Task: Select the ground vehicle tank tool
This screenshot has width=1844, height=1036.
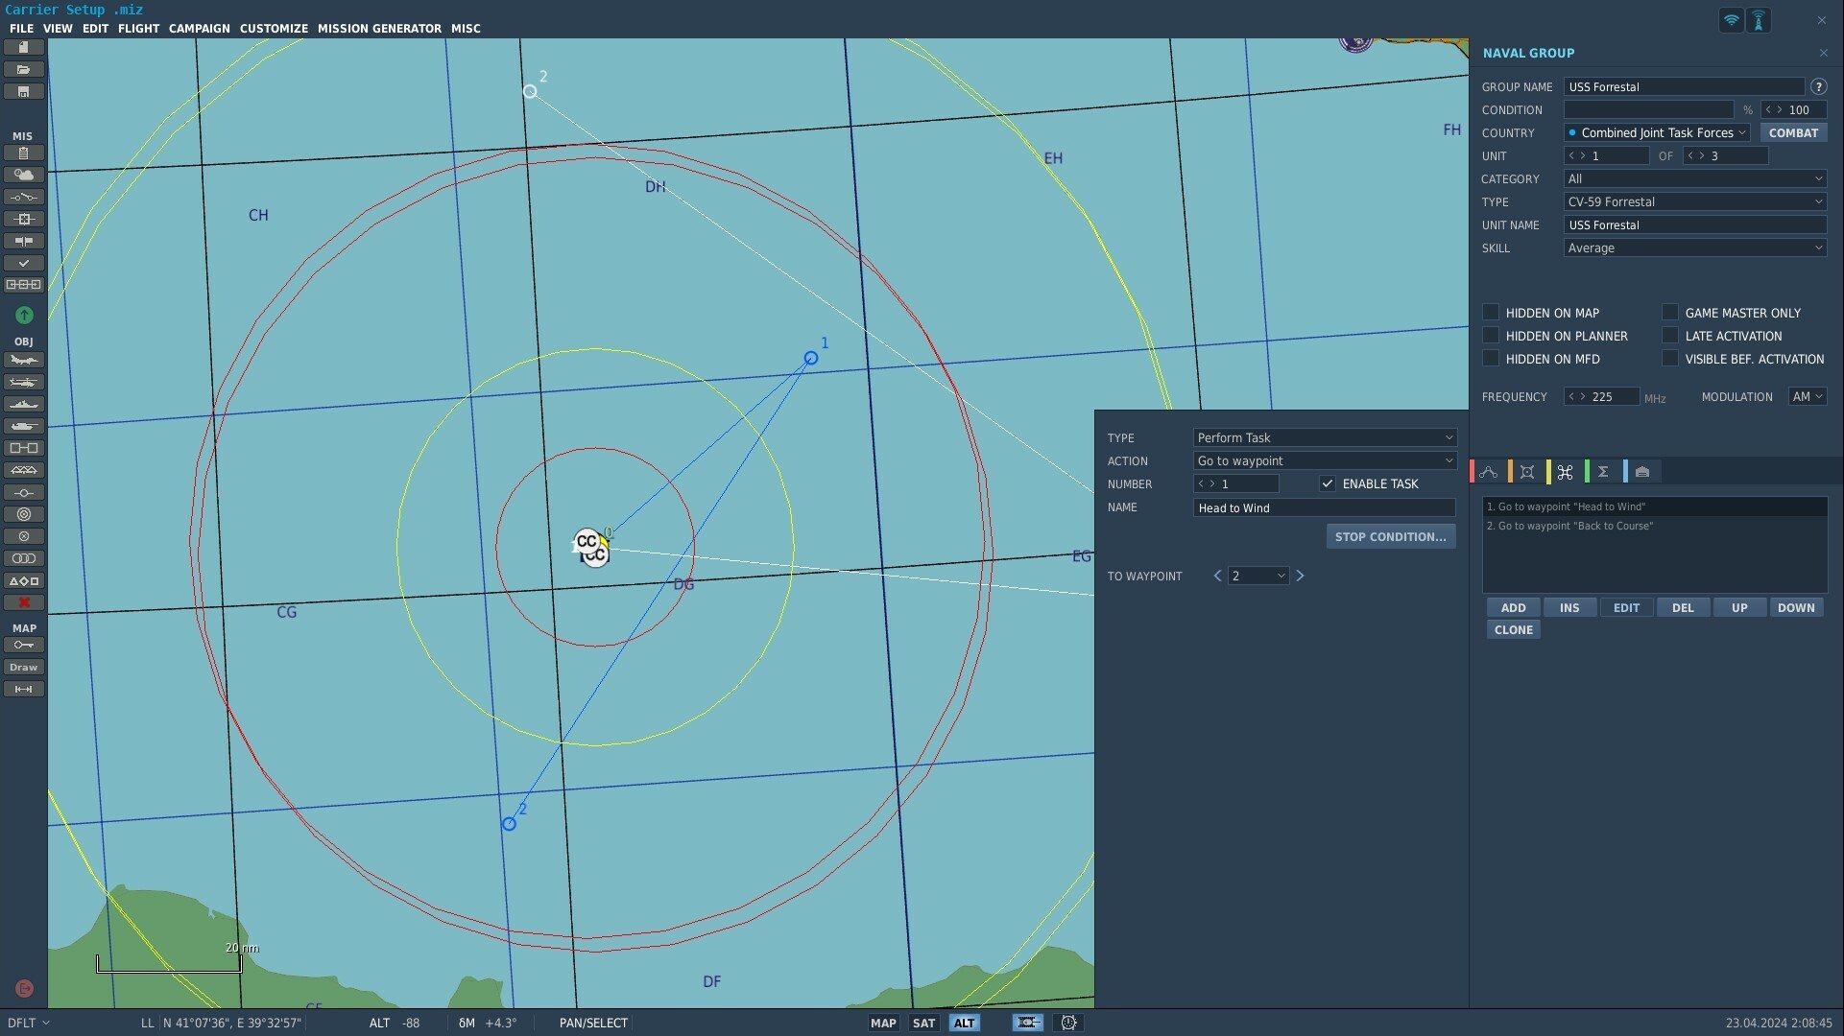Action: coord(23,426)
